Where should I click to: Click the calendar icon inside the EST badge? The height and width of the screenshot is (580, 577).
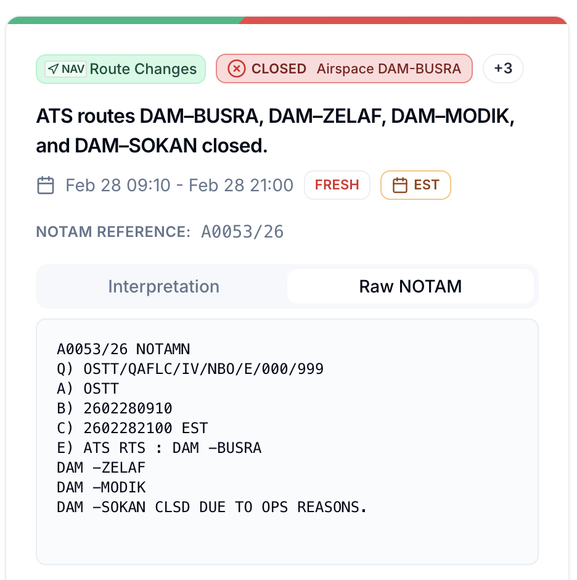coord(400,185)
